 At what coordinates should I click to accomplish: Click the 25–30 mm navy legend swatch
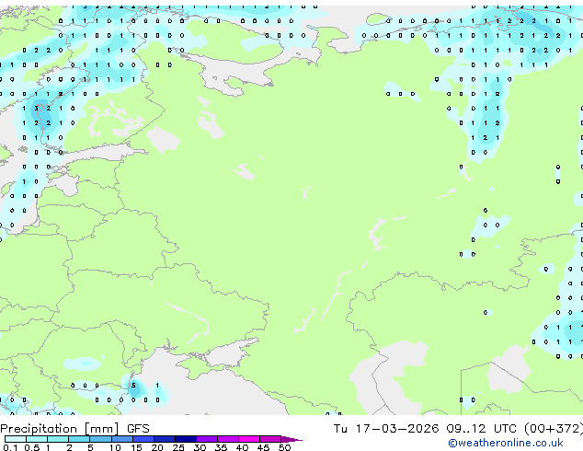point(185,439)
